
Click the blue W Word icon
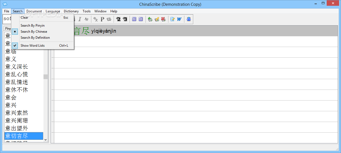(179, 19)
